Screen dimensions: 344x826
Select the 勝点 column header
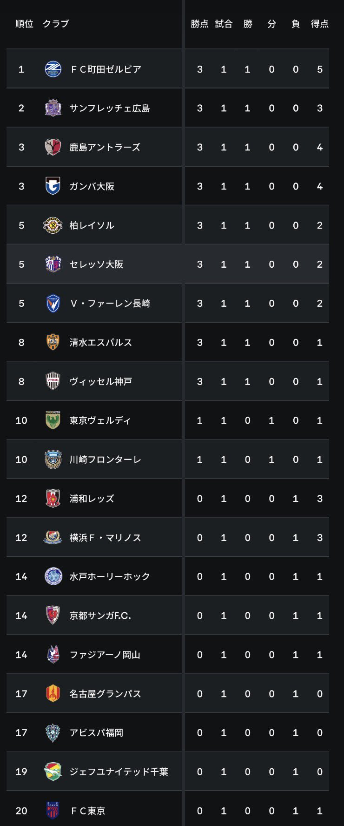pos(199,24)
